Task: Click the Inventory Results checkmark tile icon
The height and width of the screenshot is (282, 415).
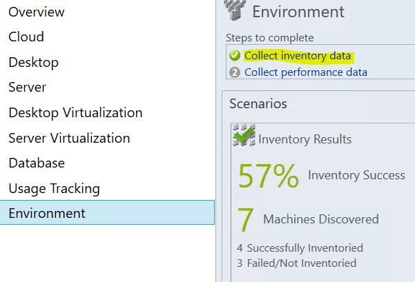Action: 244,136
